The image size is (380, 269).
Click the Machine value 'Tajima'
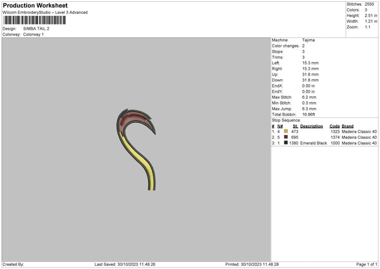(308, 40)
